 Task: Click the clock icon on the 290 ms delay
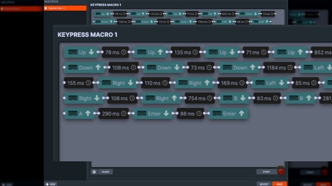(123, 114)
